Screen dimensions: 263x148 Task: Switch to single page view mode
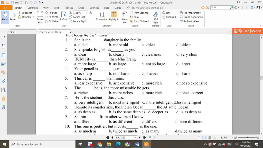click(x=199, y=137)
